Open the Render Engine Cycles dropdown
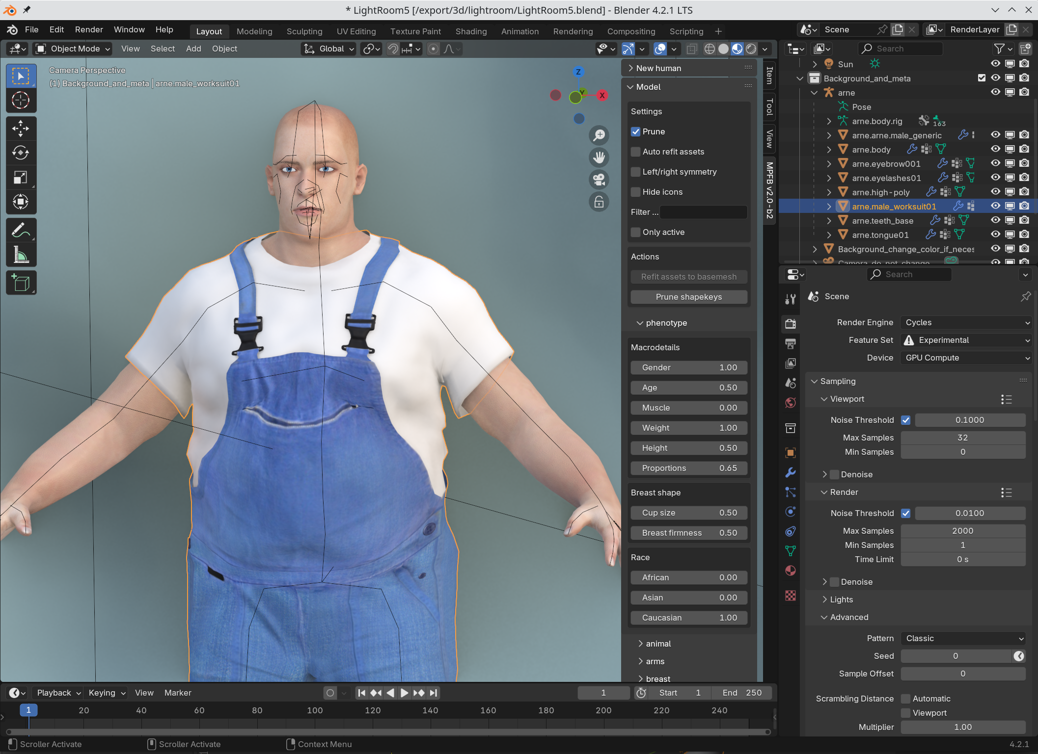Viewport: 1038px width, 754px height. pyautogui.click(x=966, y=322)
